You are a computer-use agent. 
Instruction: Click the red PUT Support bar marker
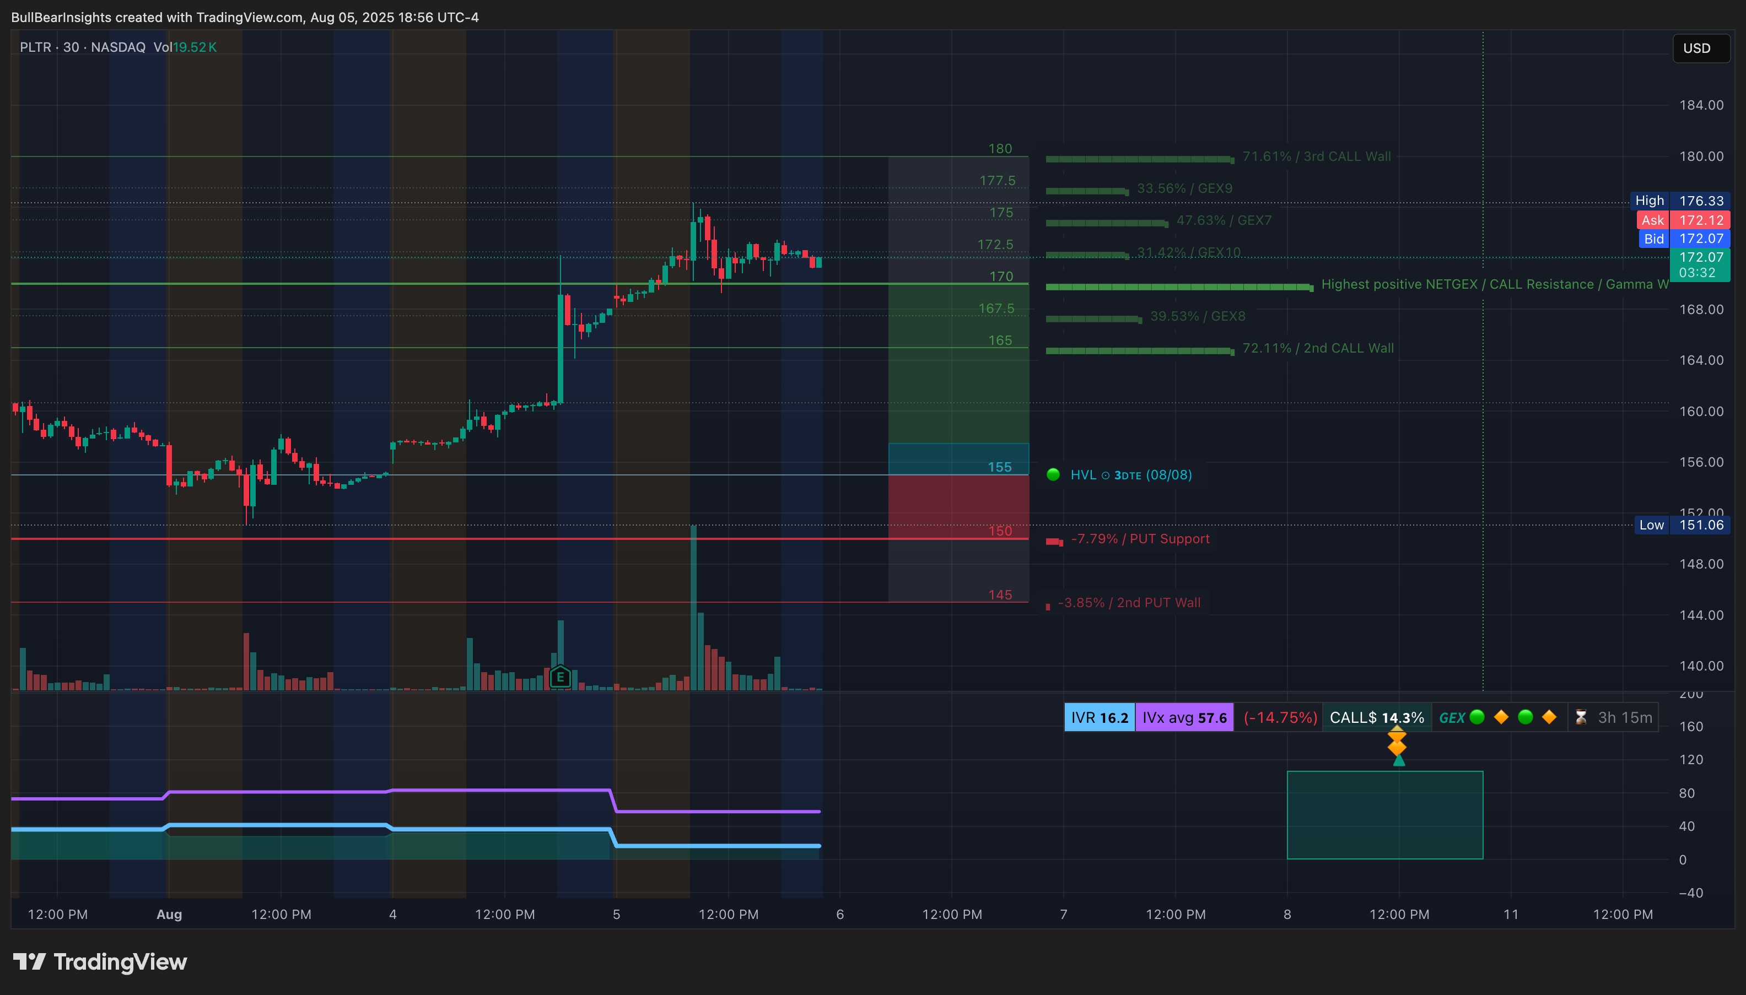coord(1054,542)
